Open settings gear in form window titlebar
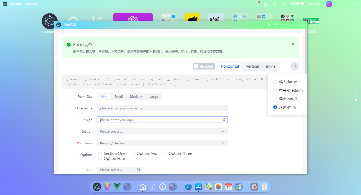The height and width of the screenshot is (195, 361). click(x=277, y=25)
